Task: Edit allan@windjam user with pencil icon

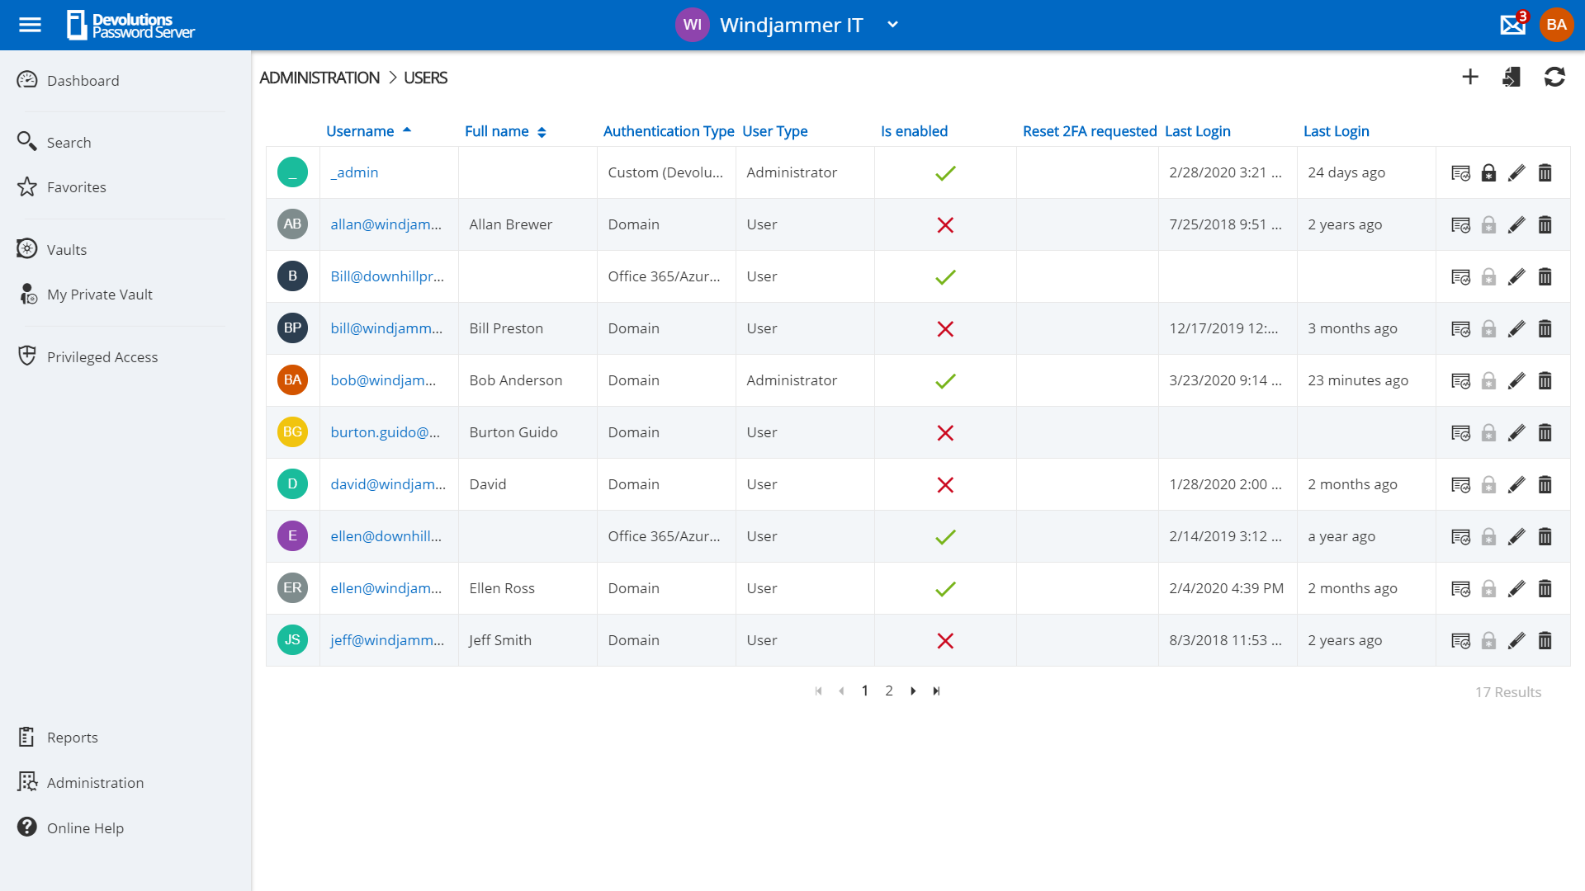Action: [1516, 224]
